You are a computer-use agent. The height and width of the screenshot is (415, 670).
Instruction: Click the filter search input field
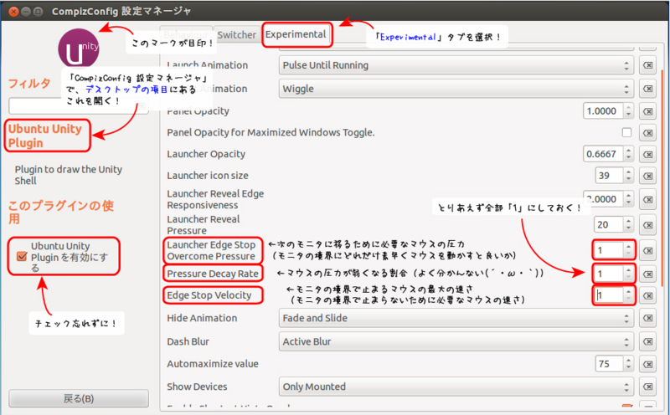point(79,105)
